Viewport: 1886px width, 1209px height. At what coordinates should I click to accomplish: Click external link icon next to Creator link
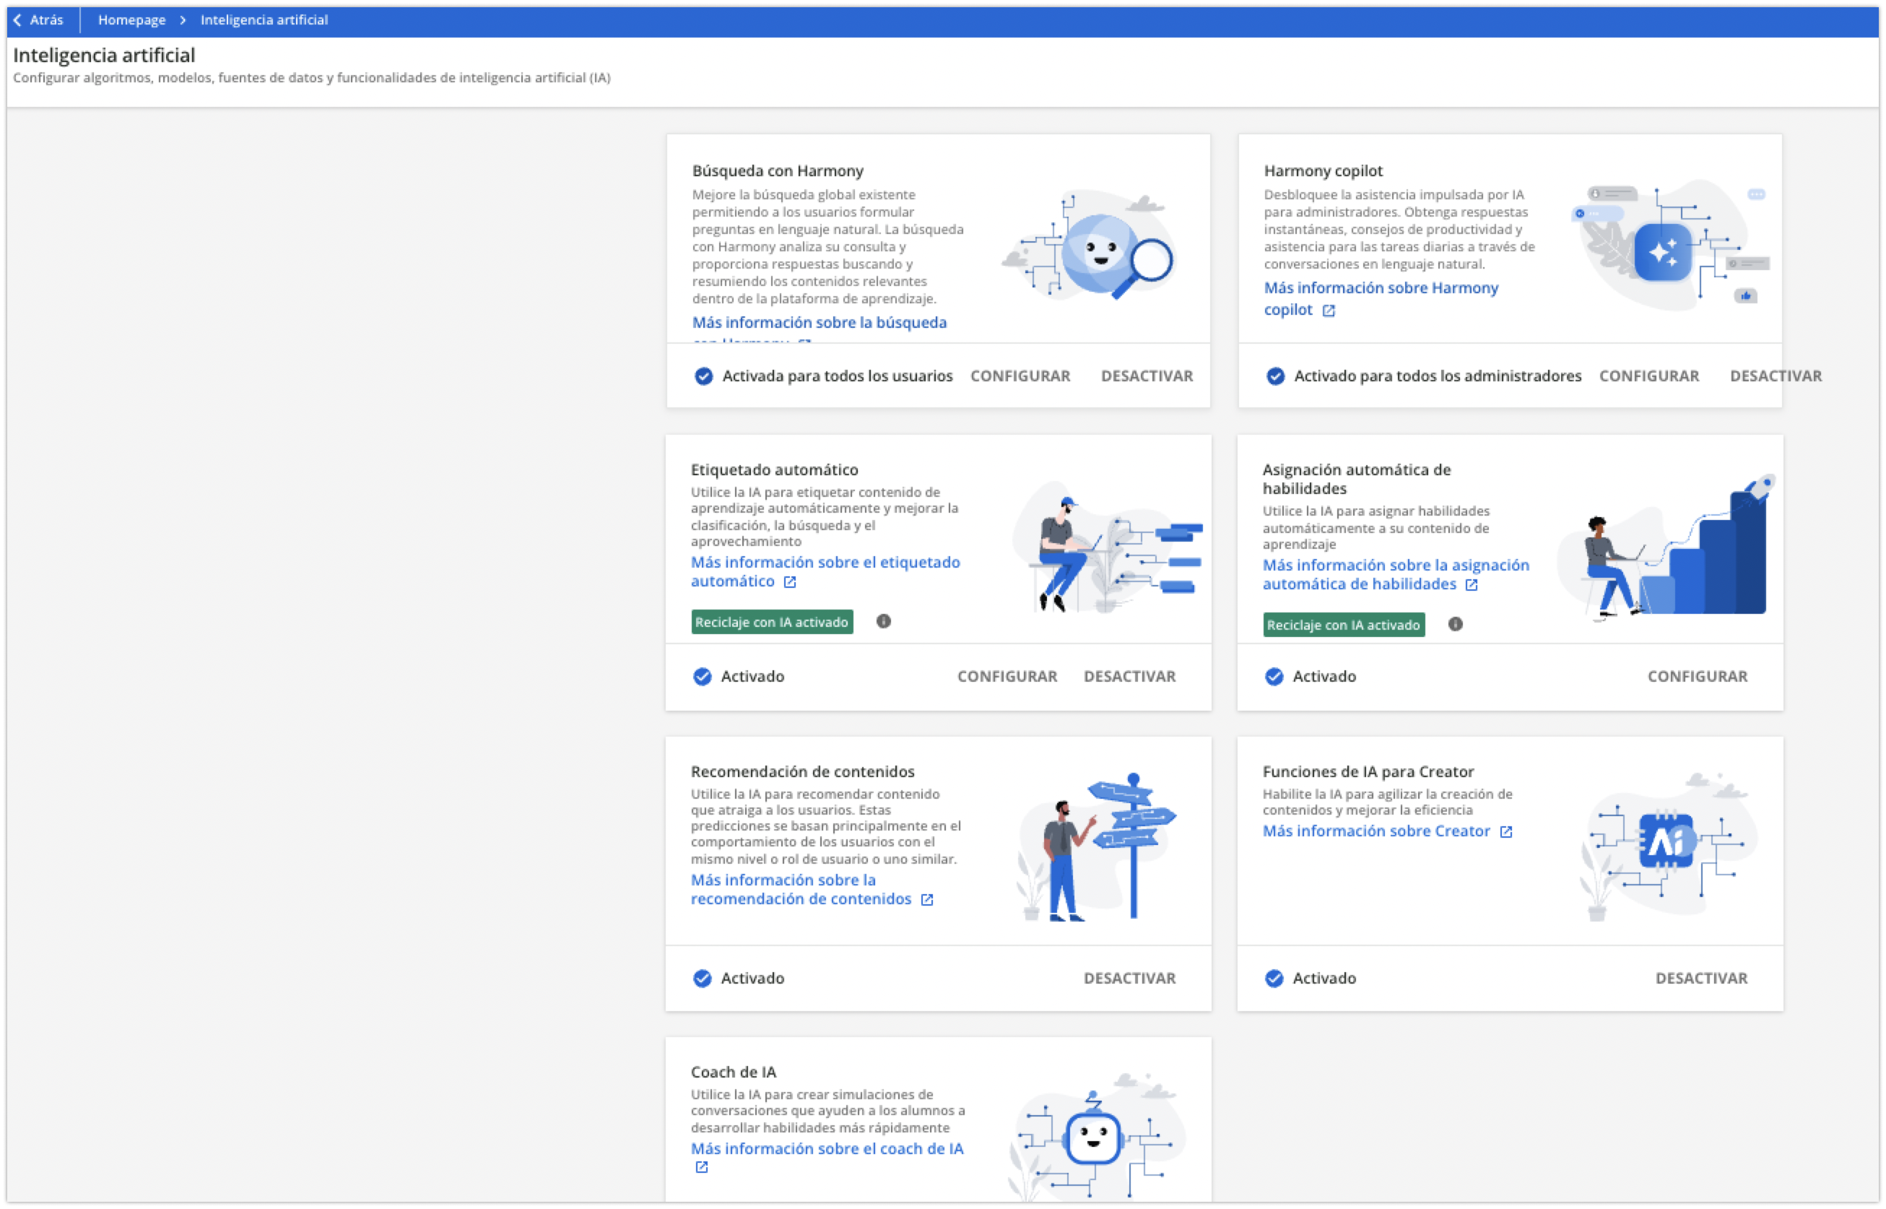click(x=1505, y=831)
